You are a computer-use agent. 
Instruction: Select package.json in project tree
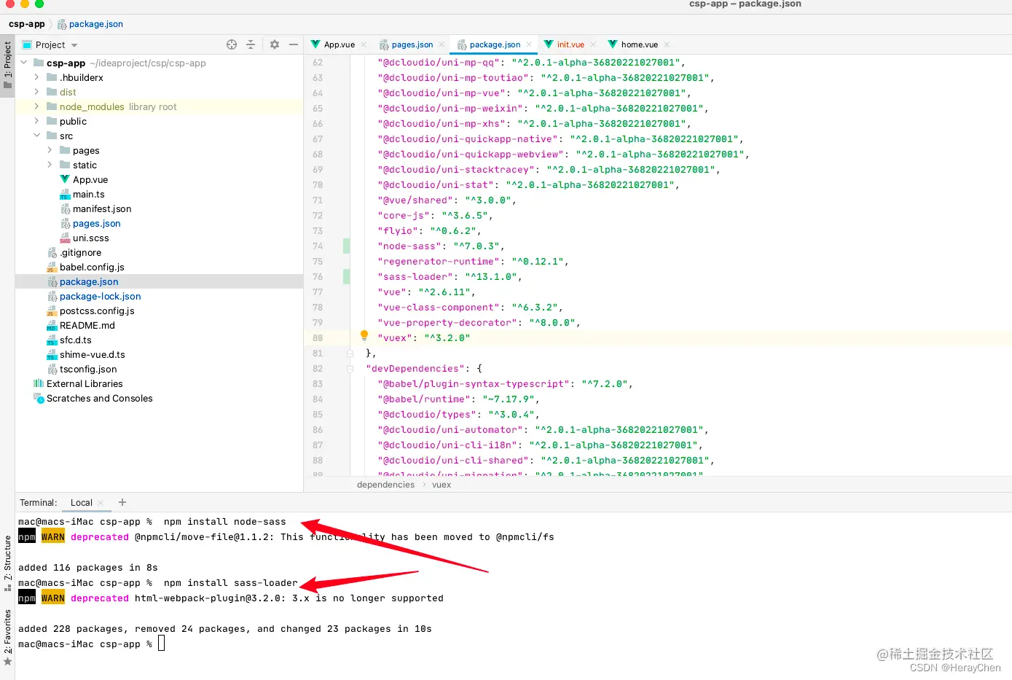[89, 281]
